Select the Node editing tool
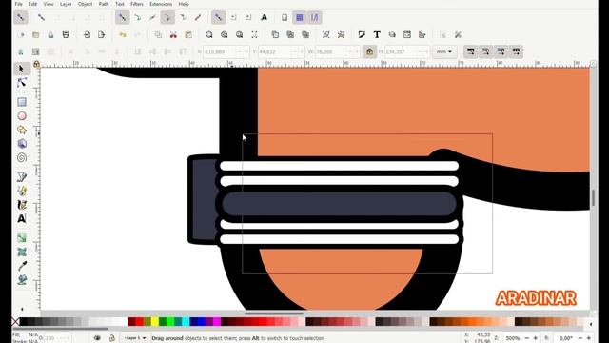The image size is (609, 343). point(22,83)
